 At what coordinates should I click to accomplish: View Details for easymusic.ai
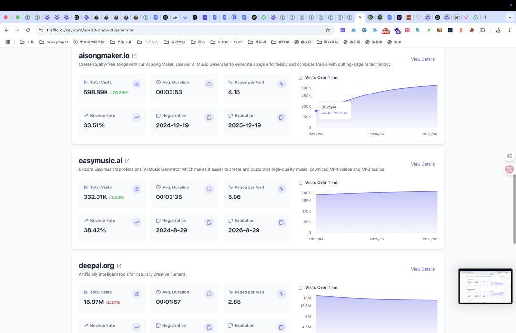tap(423, 164)
